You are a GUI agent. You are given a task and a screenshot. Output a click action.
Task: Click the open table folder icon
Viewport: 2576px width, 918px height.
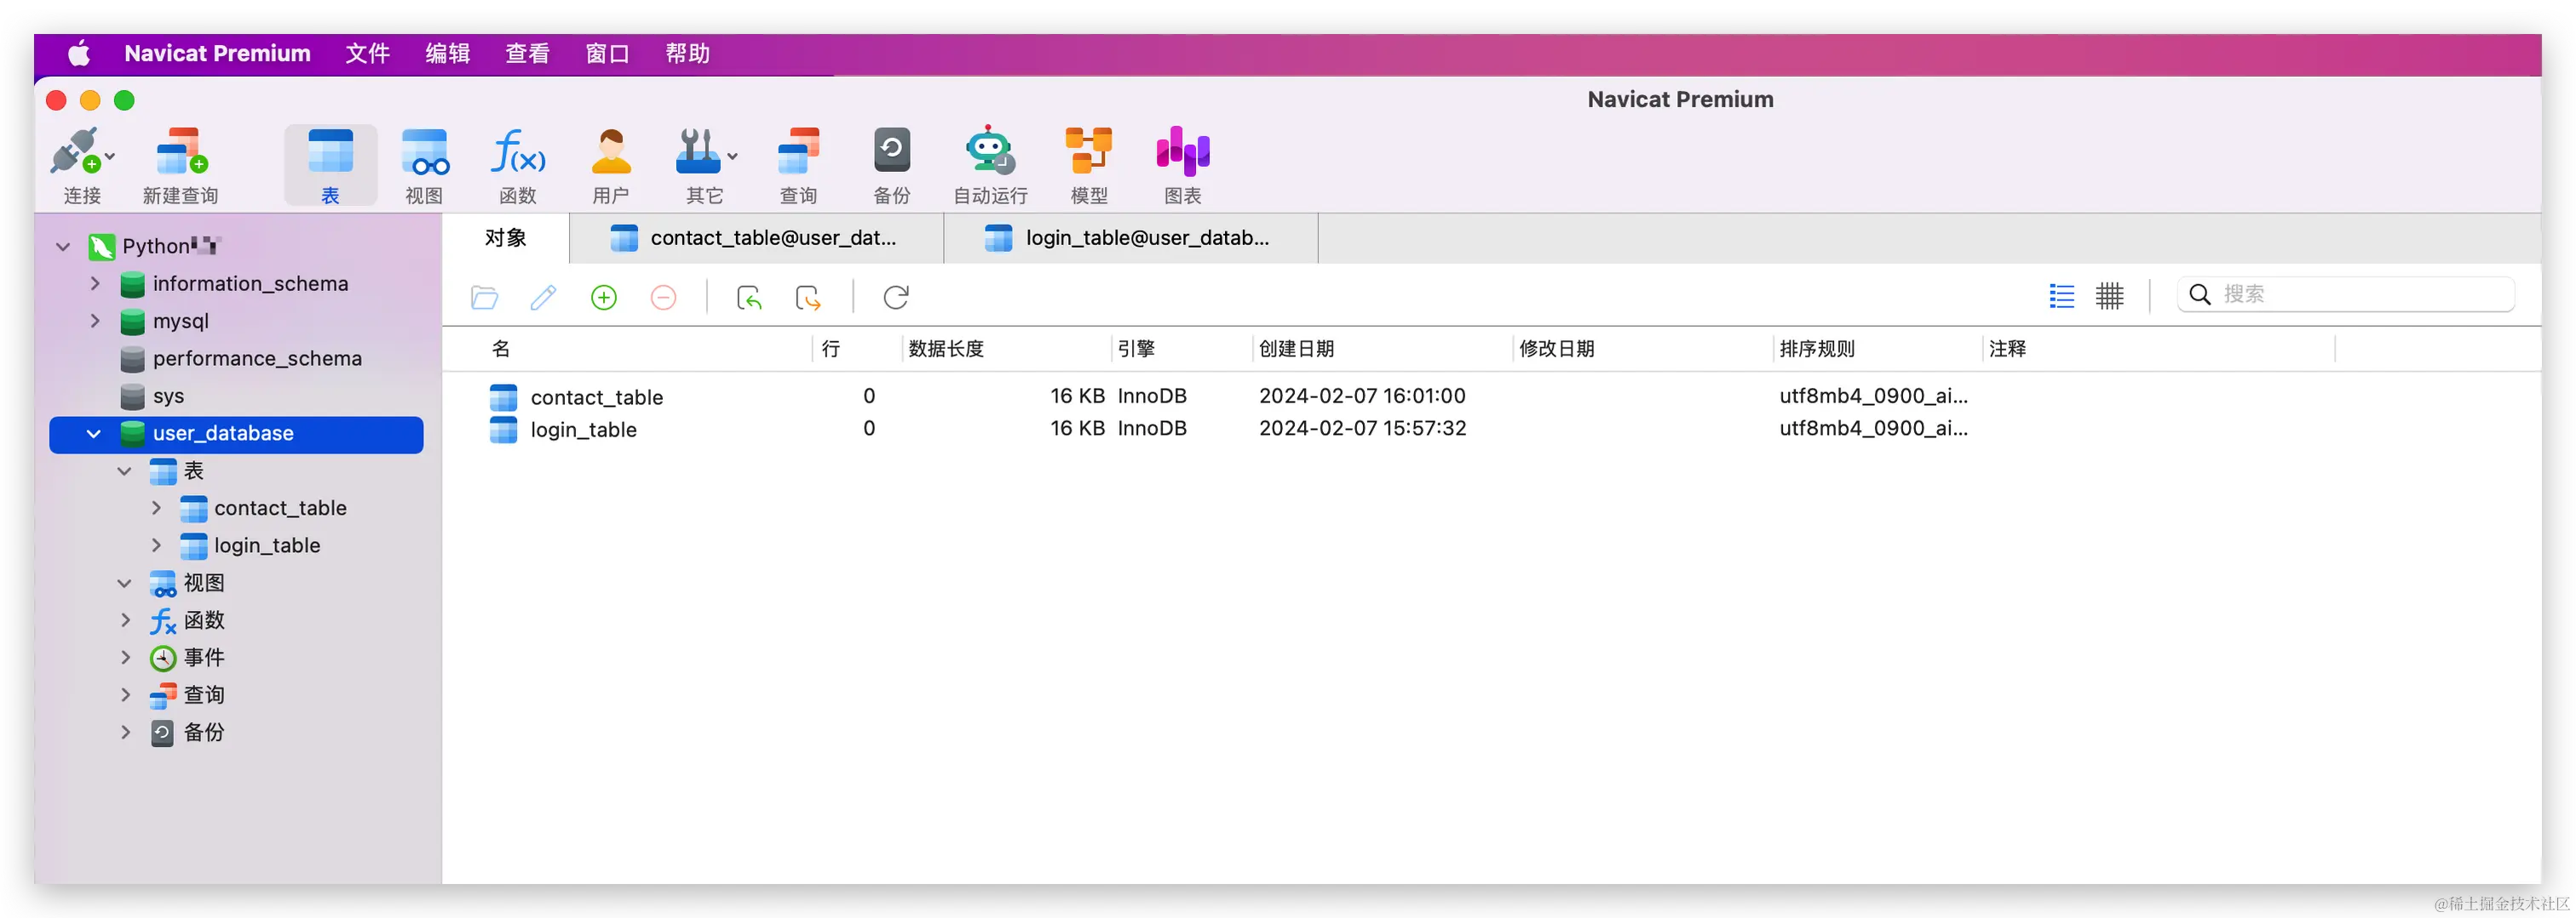click(x=485, y=298)
